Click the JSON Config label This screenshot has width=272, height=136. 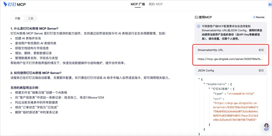click(206, 70)
